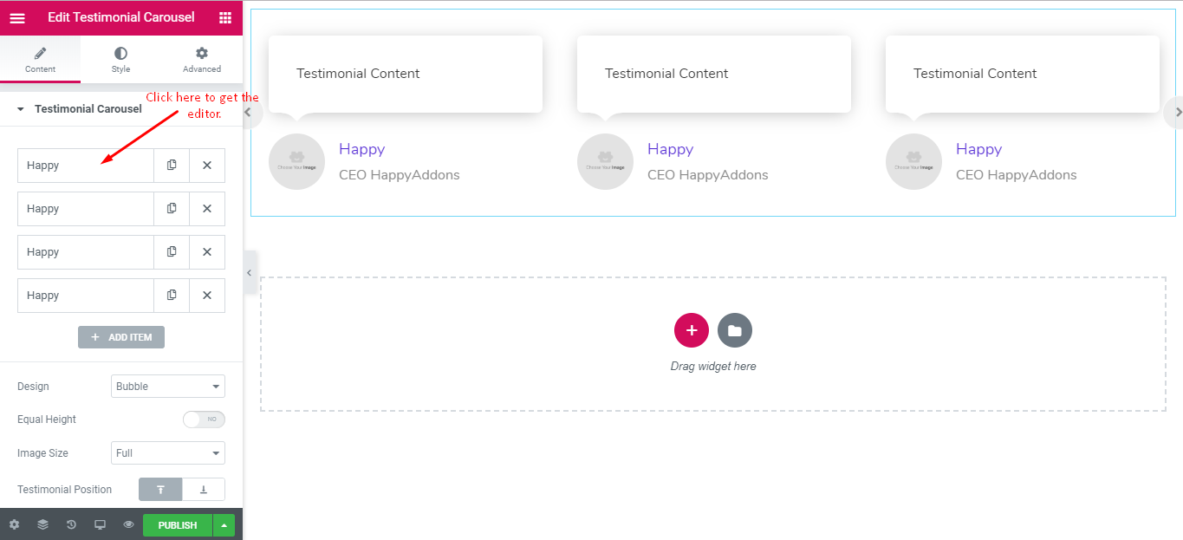
Task: Duplicate the first Happy item
Action: 172,166
